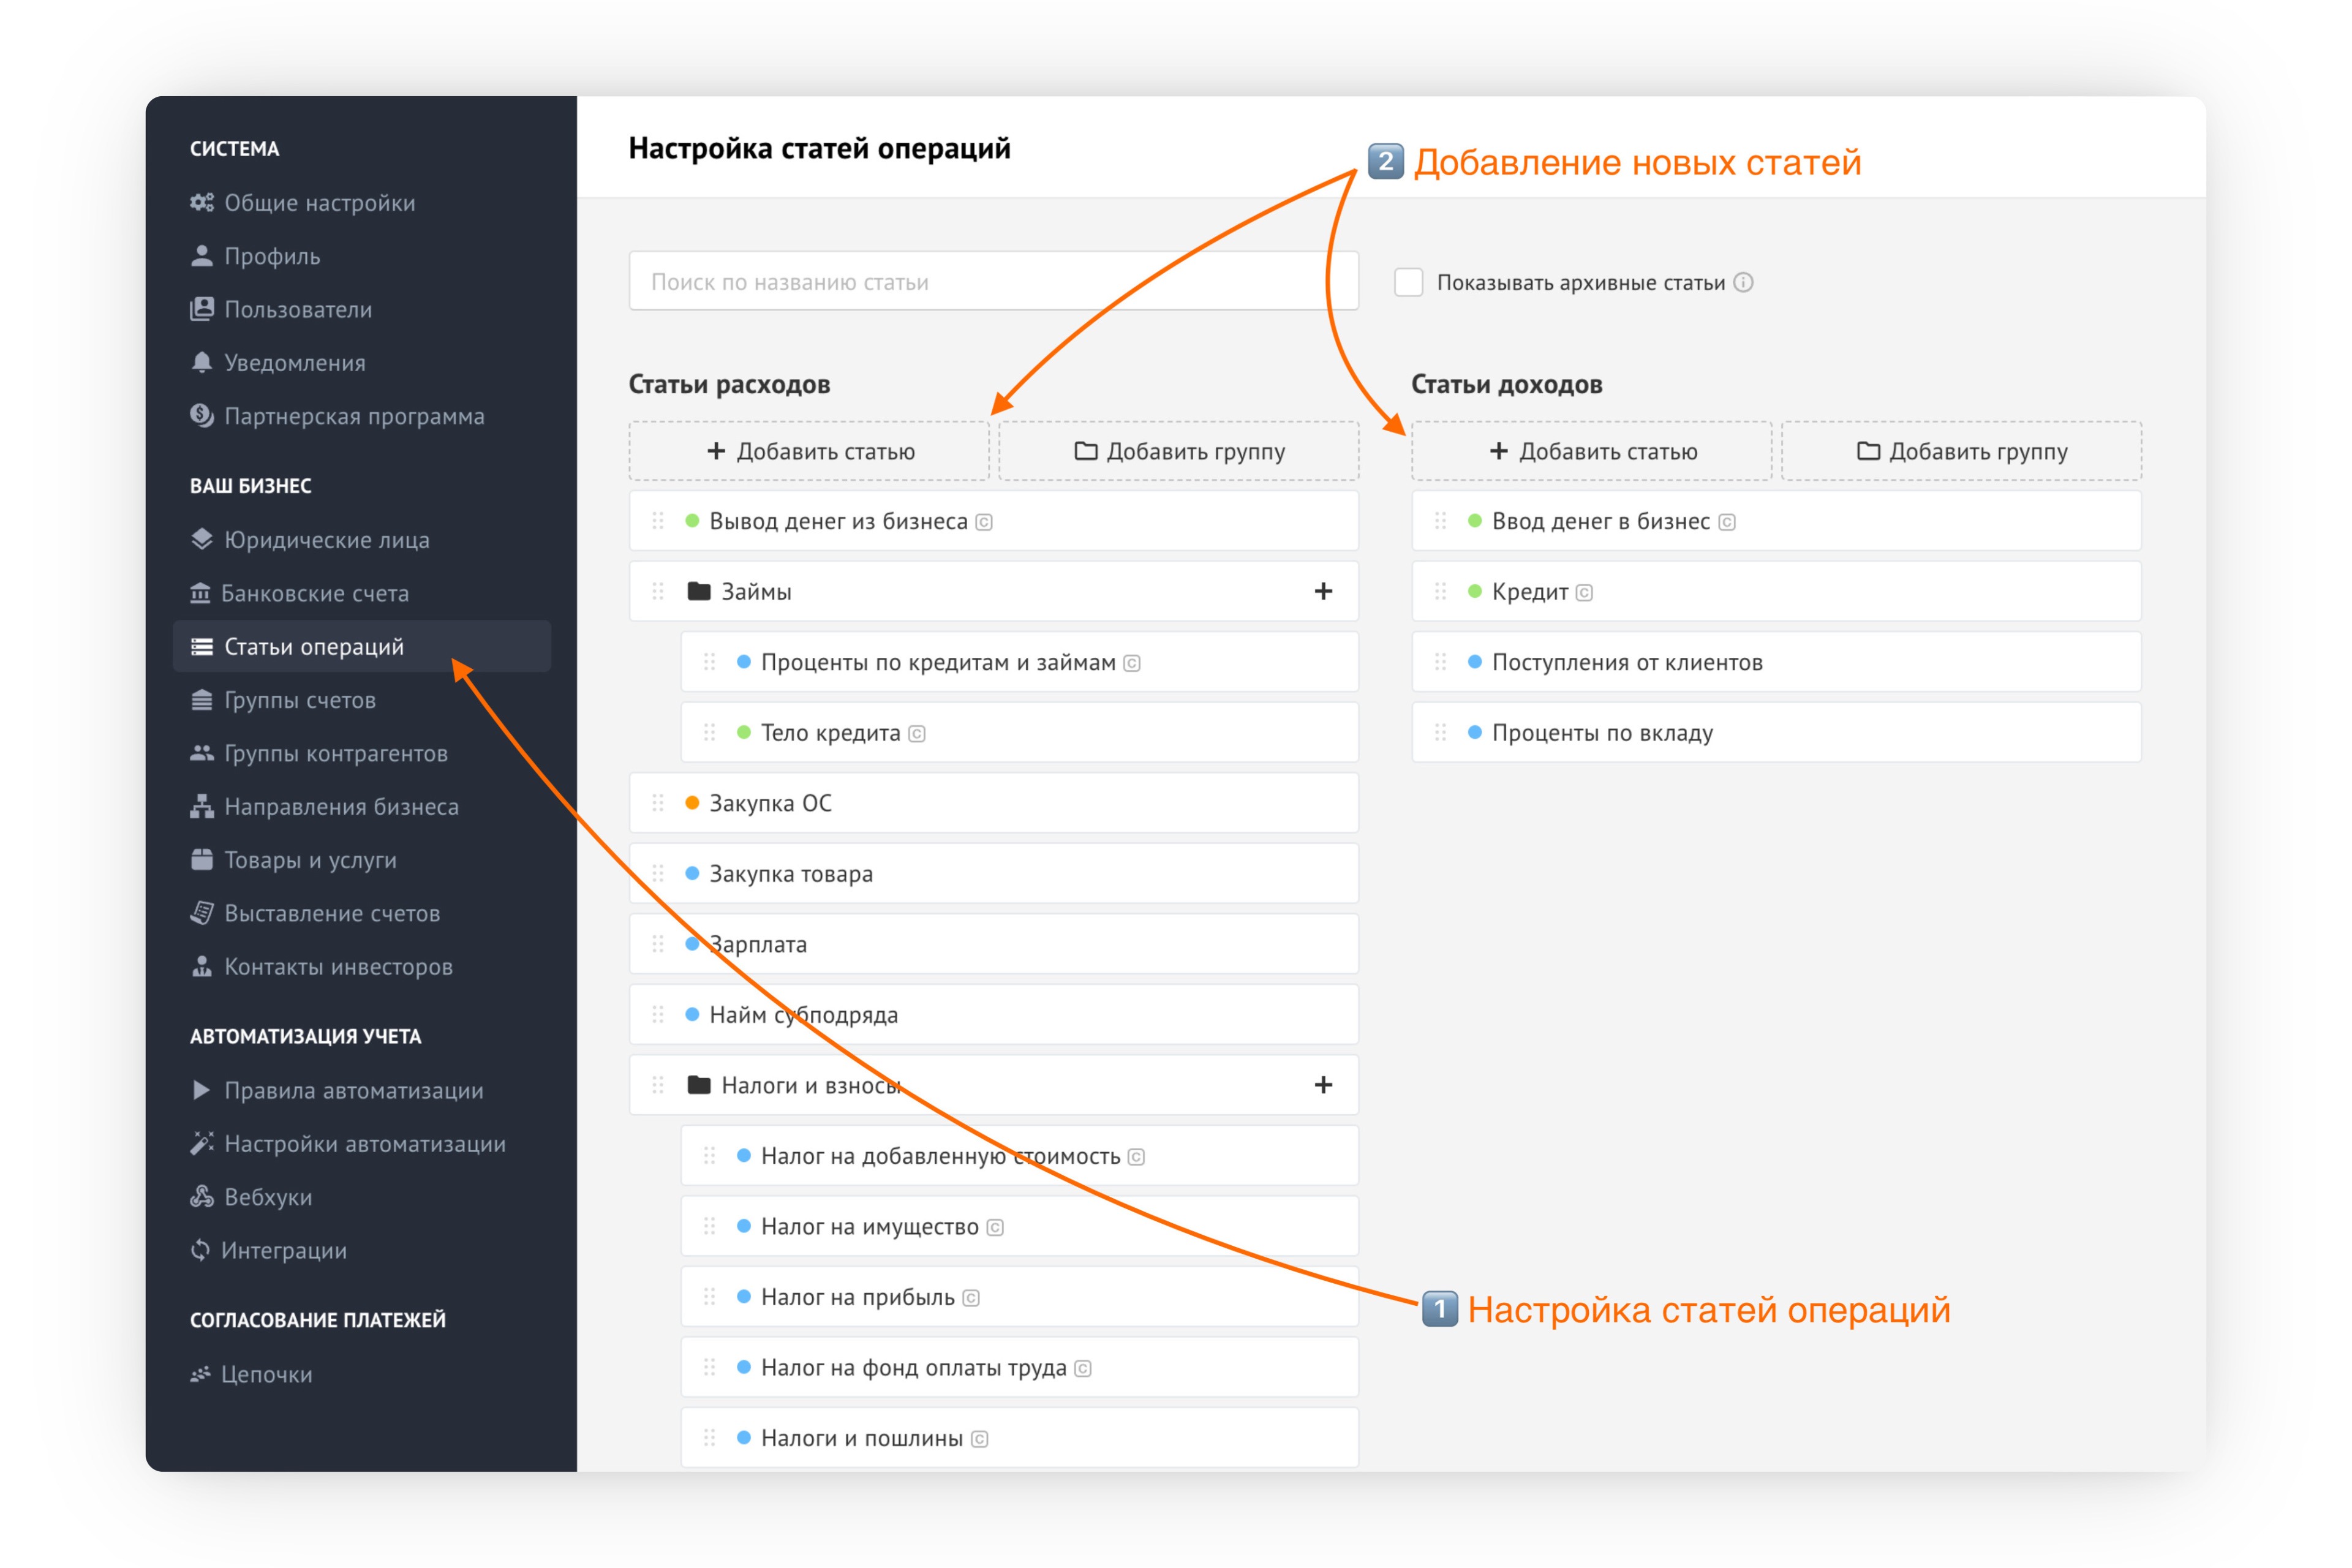Click Добавить группу under Статьи расходов
2352x1568 pixels.
coord(1179,451)
